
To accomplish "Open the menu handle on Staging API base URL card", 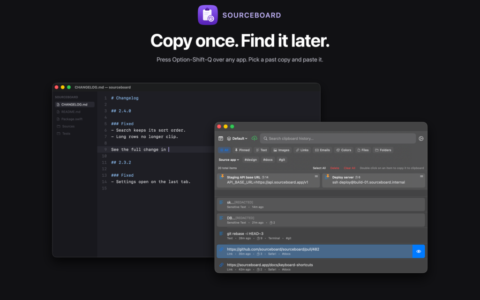I will pyautogui.click(x=316, y=176).
